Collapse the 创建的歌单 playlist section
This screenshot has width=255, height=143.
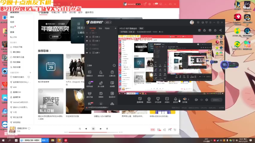pos(20,73)
